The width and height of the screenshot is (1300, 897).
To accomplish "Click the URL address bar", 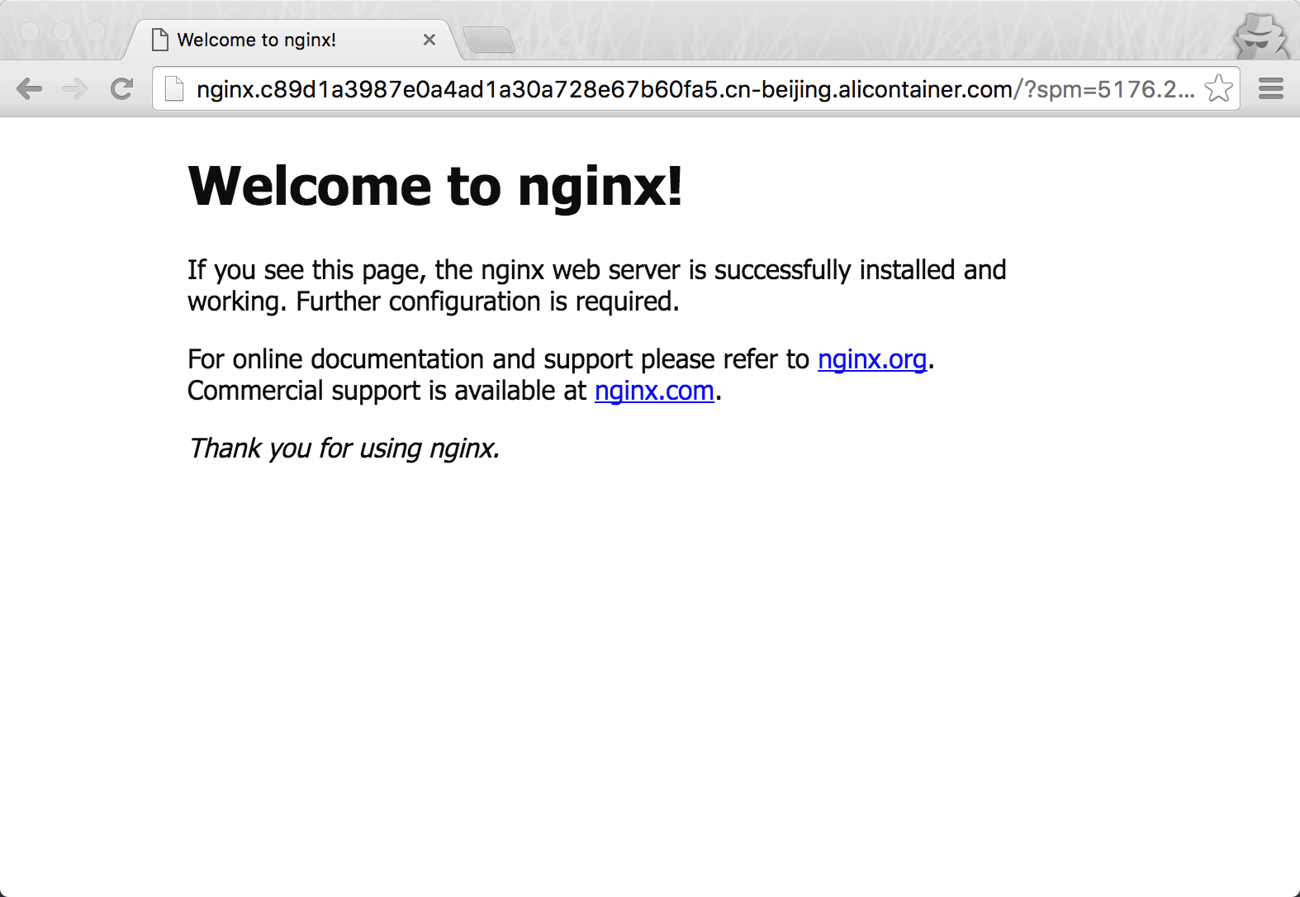I will [695, 88].
